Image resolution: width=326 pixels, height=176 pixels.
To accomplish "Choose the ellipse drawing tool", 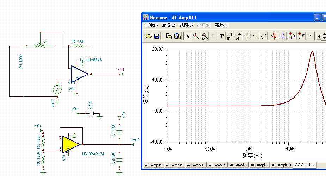I will (264, 36).
